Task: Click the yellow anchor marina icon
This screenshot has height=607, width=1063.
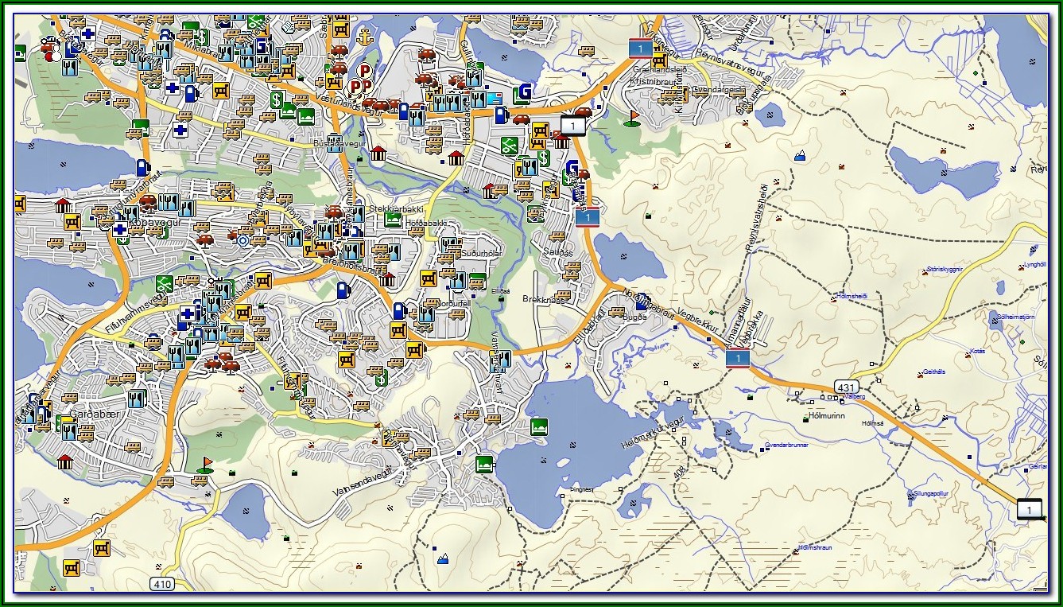Action: coord(364,37)
